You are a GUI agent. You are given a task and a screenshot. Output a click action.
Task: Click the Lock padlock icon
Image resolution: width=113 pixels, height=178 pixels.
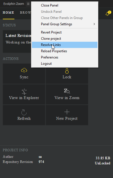point(67,71)
